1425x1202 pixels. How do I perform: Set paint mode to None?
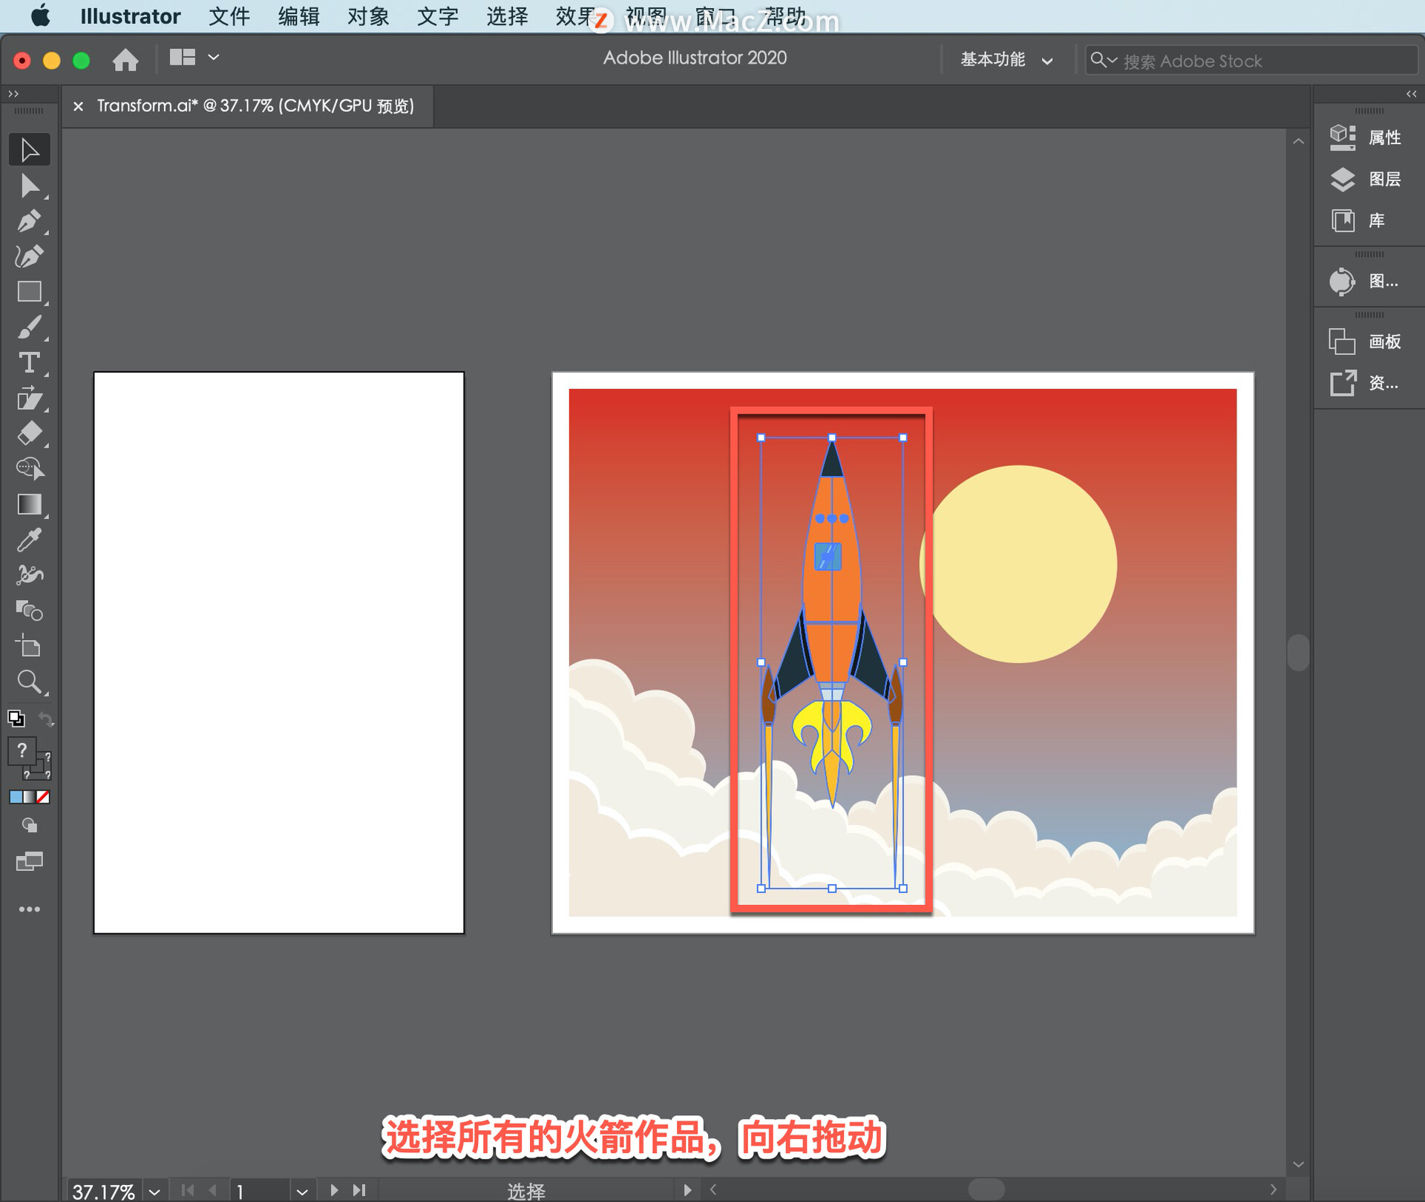click(44, 797)
